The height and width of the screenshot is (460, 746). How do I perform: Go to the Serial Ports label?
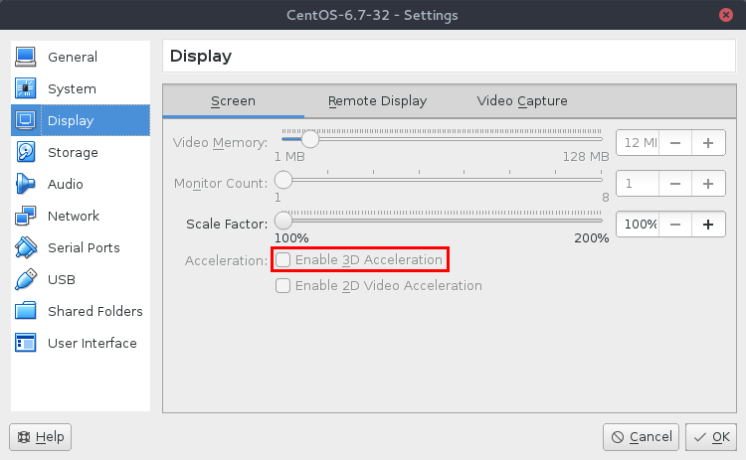pyautogui.click(x=84, y=248)
